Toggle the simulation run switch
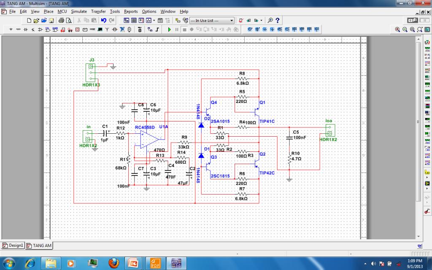The height and width of the screenshot is (270, 432). pyautogui.click(x=413, y=20)
